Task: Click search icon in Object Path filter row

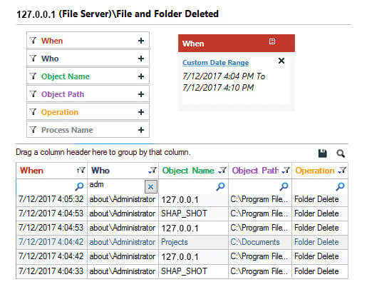Action: tap(284, 186)
